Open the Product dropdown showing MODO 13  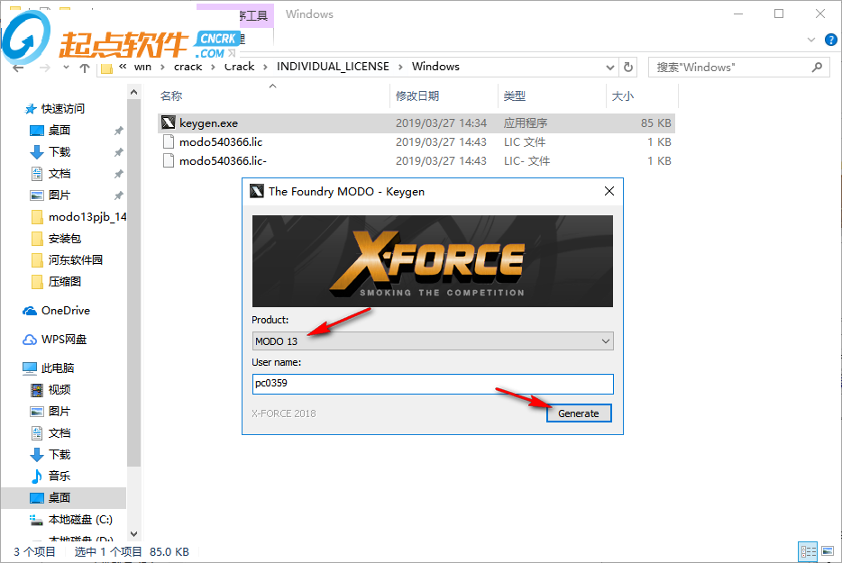click(433, 341)
